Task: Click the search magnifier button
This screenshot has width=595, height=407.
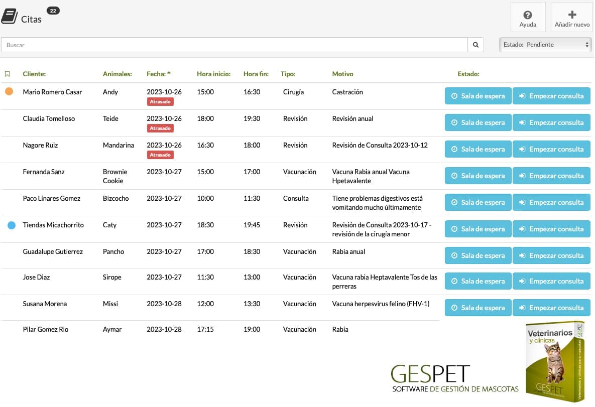Action: (x=475, y=45)
